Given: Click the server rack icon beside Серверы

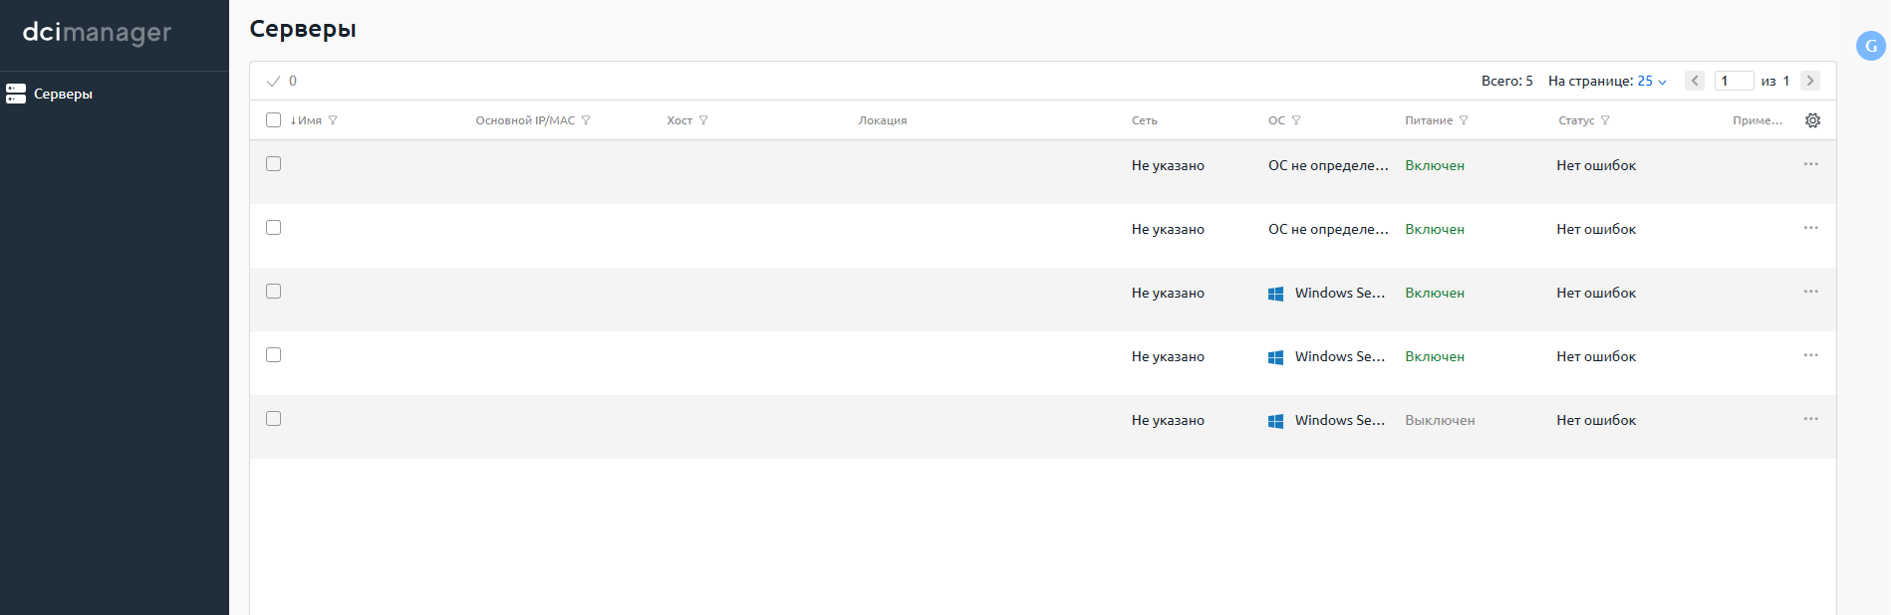Looking at the screenshot, I should tap(16, 94).
